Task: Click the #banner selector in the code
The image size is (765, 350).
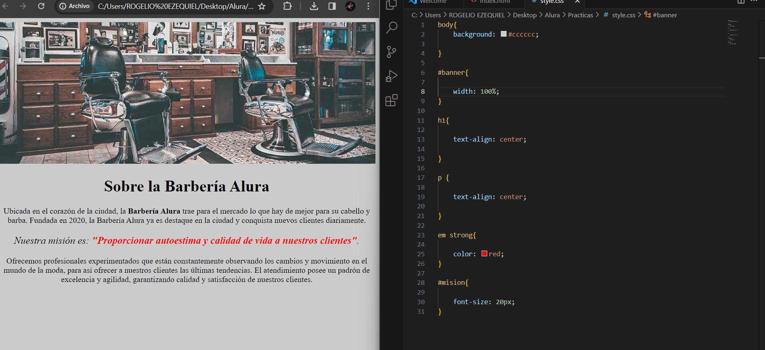Action: [451, 72]
